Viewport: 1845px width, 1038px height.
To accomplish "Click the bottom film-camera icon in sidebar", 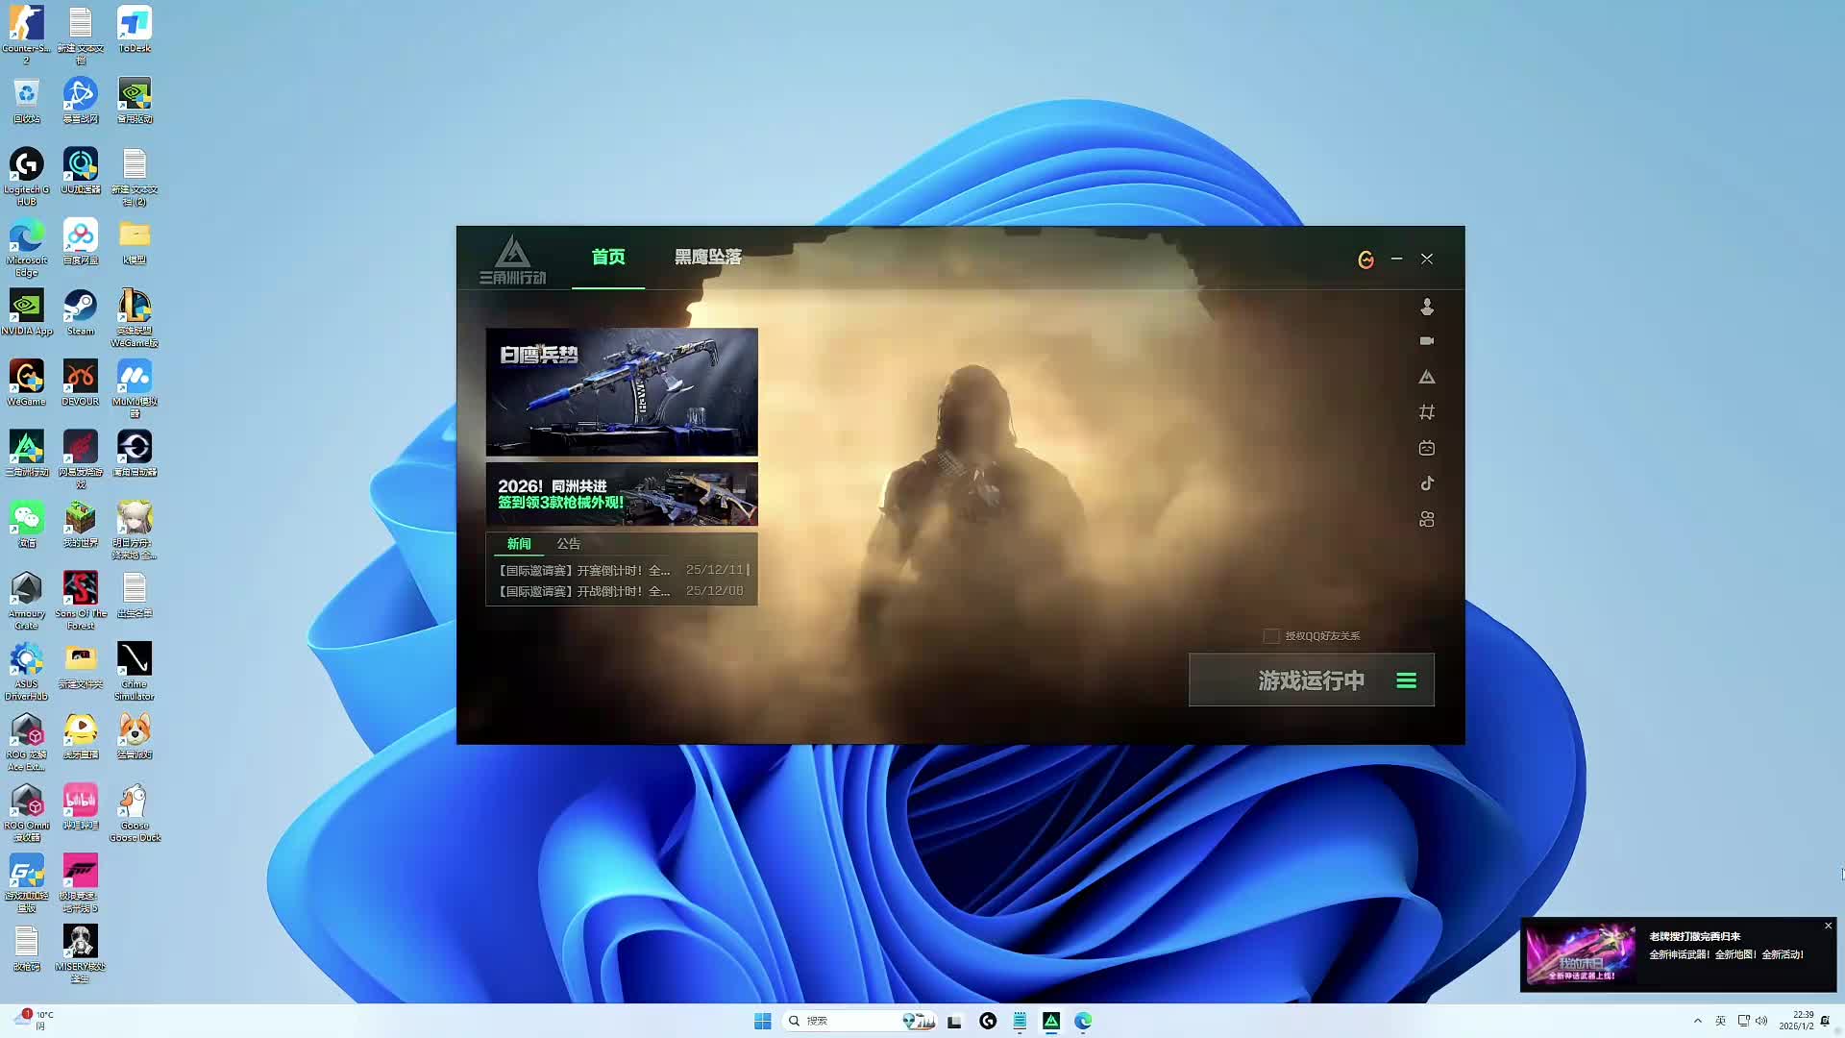I will 1427,519.
